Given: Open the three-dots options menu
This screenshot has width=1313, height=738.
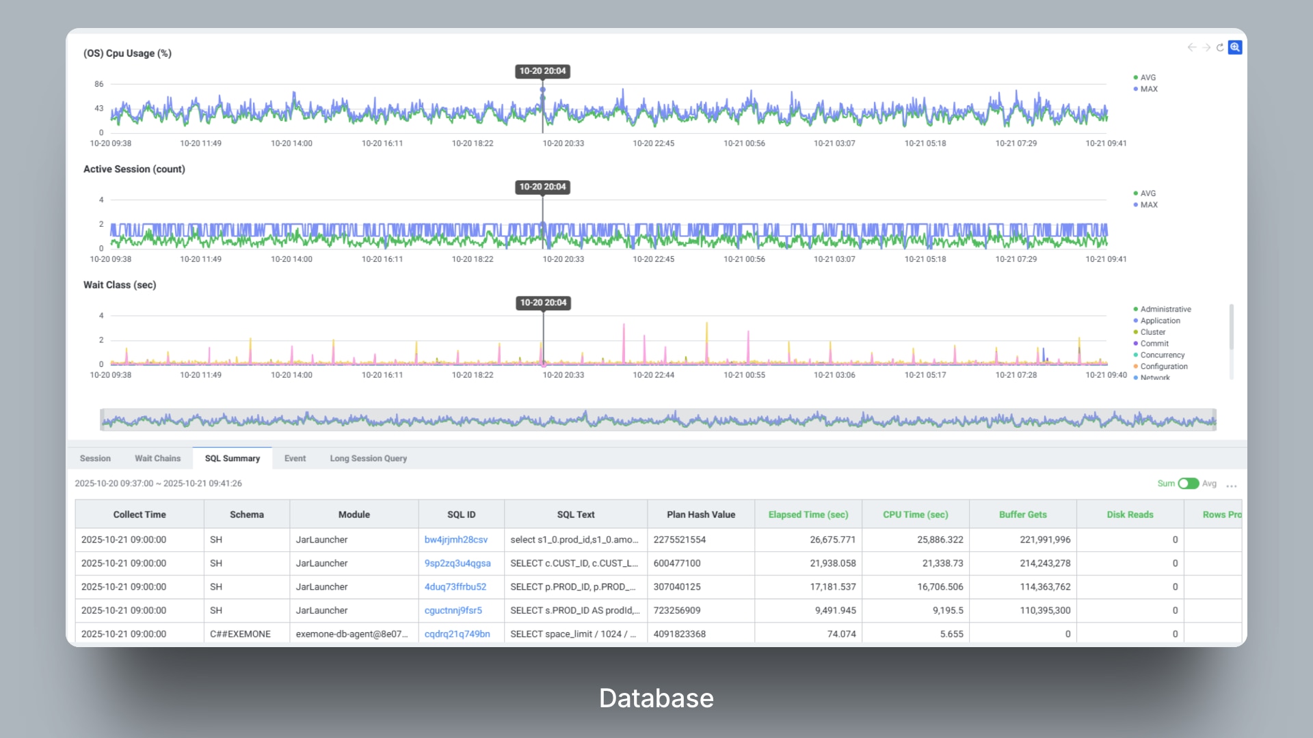Looking at the screenshot, I should 1232,484.
